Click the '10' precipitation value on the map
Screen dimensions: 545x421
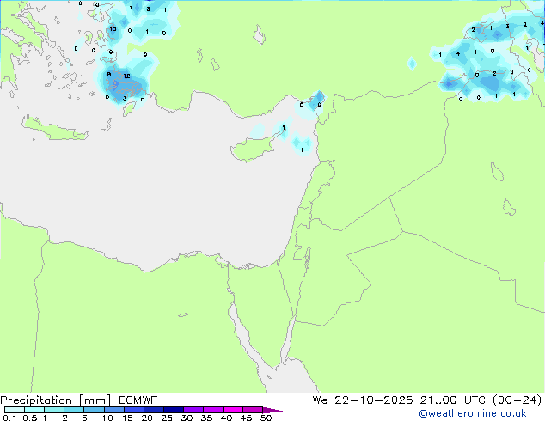pos(113,29)
